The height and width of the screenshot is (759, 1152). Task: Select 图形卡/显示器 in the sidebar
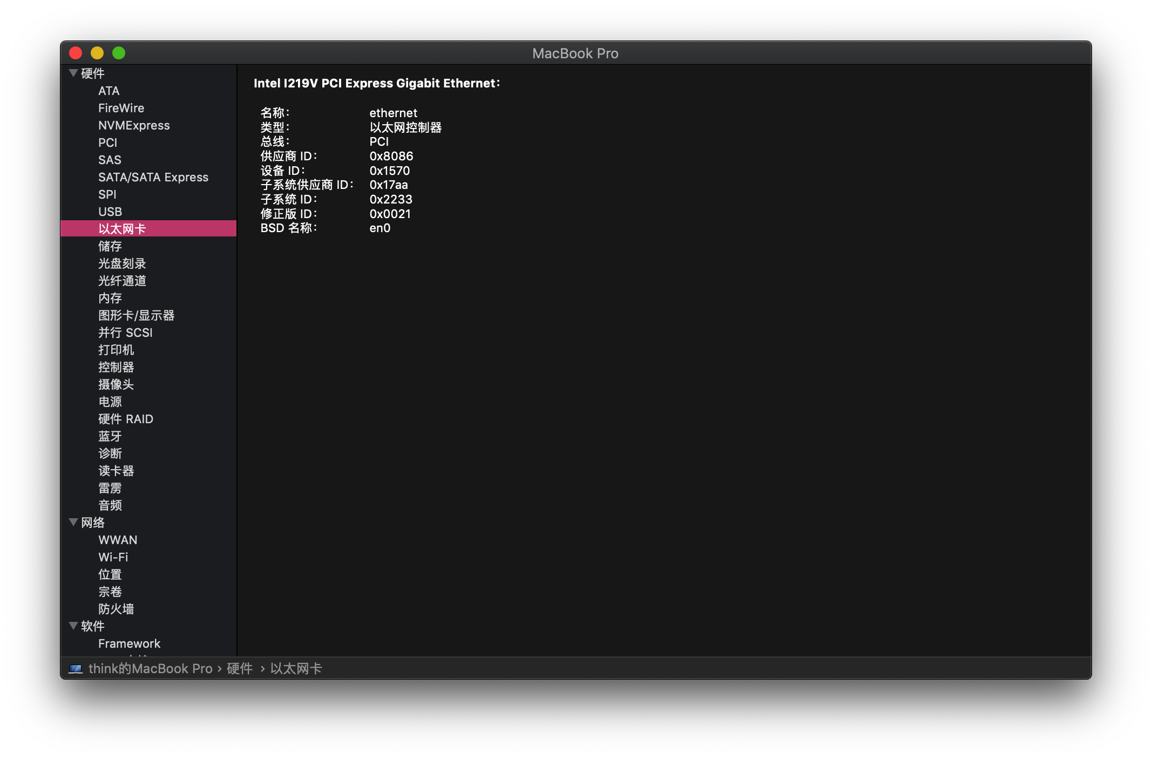136,315
